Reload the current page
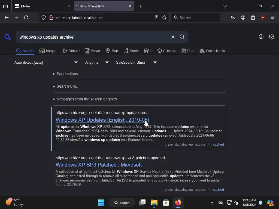279x209 pixels. click(26, 17)
